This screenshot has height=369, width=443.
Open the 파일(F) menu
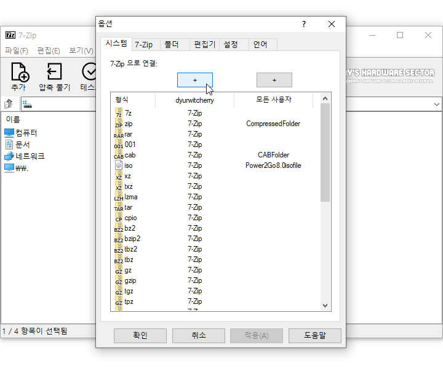pyautogui.click(x=17, y=51)
